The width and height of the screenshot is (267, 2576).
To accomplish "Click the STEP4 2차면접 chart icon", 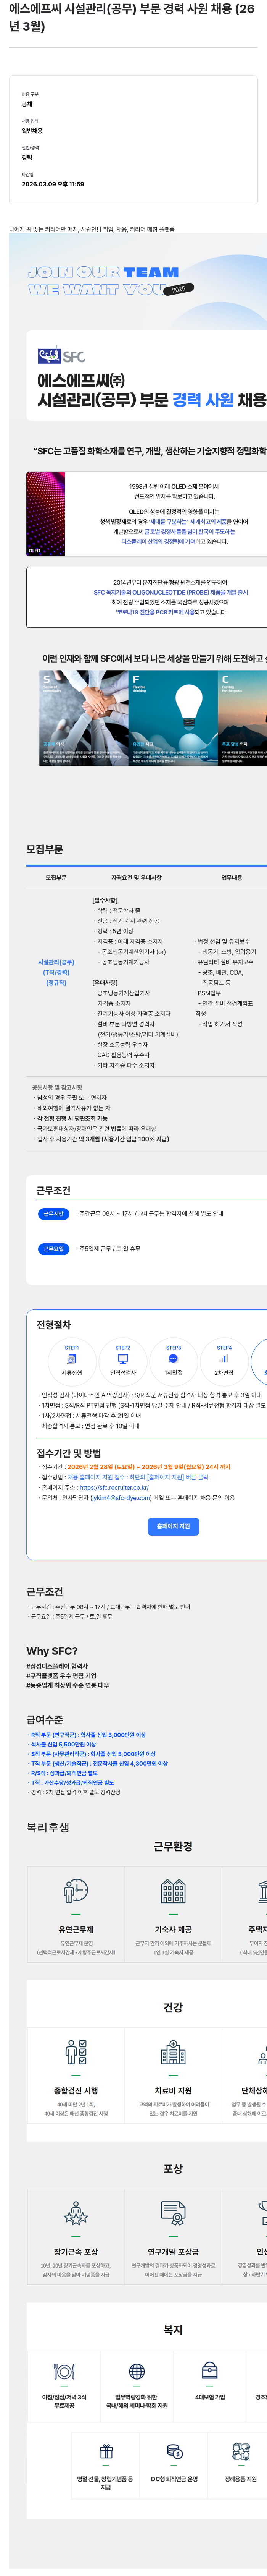I will (224, 1359).
